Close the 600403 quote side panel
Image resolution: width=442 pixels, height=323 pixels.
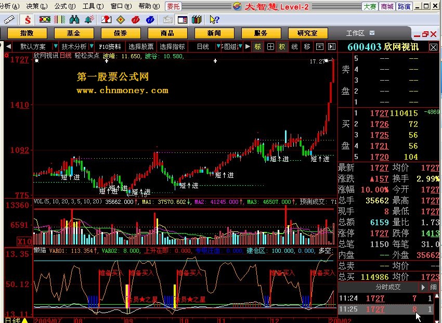click(x=433, y=47)
